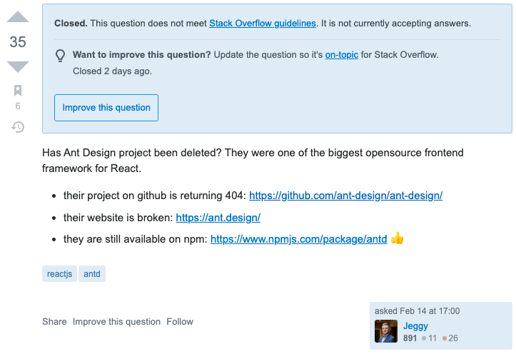This screenshot has height=354, width=516.
Task: Select the reactjs tag
Action: 59,273
